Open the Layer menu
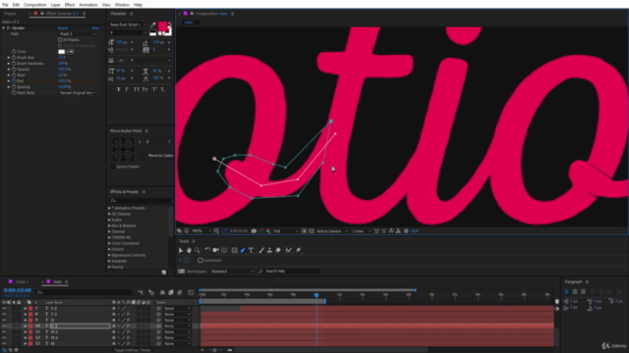This screenshot has height=353, width=629. tap(55, 5)
